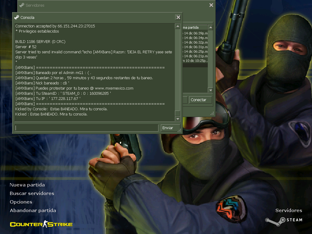
Task: Click the Steam icon in the Servidores title bar
Action: [x=22, y=5]
